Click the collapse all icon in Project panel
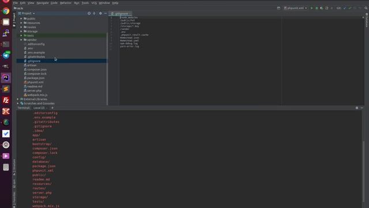This screenshot has height=208, width=369. tap(94, 13)
